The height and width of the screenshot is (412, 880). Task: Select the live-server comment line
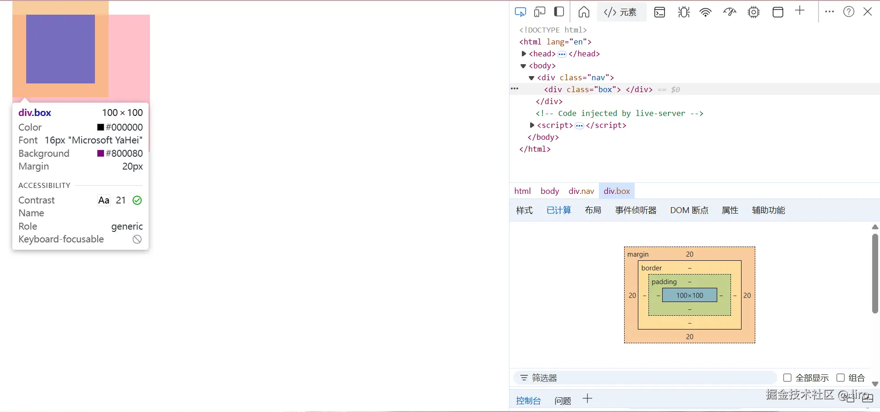point(620,113)
